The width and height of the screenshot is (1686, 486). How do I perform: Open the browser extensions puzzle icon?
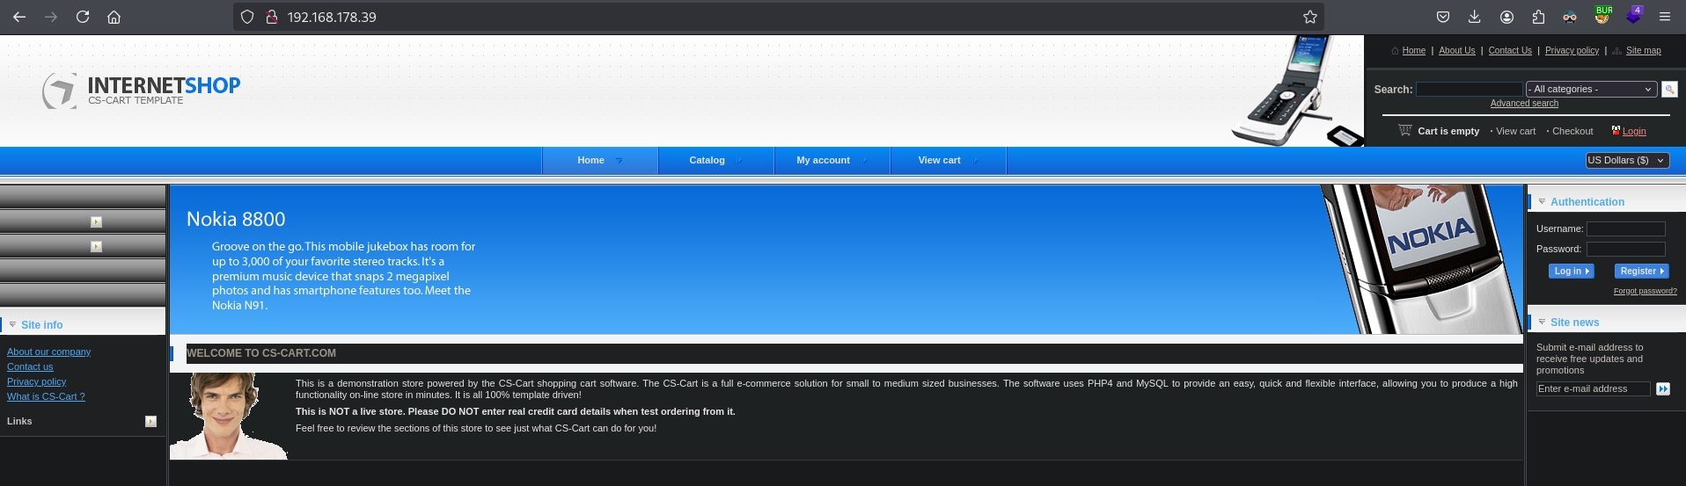click(1538, 17)
